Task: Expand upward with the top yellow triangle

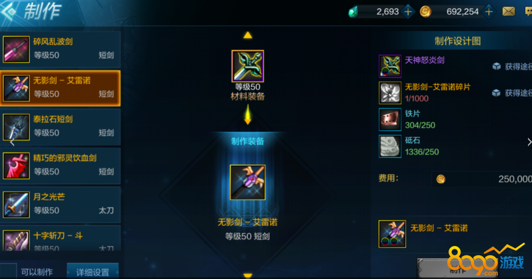Action: click(x=248, y=35)
